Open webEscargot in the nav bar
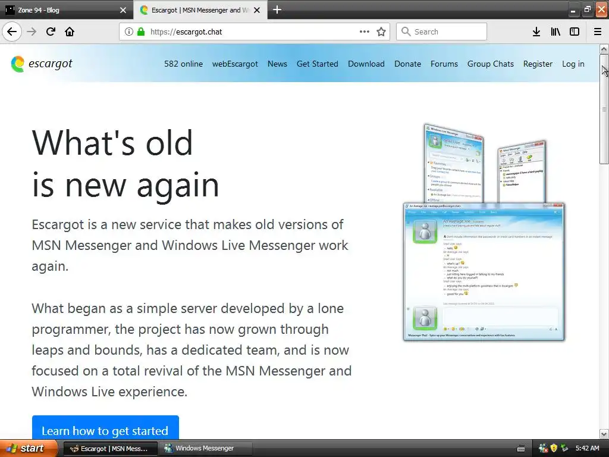609x457 pixels. pyautogui.click(x=235, y=64)
